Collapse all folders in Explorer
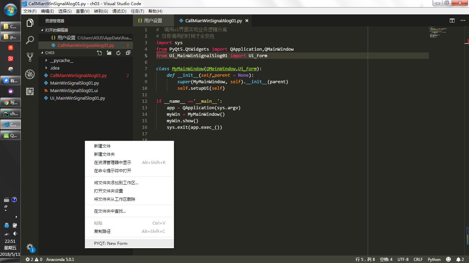The height and width of the screenshot is (263, 469). [128, 53]
